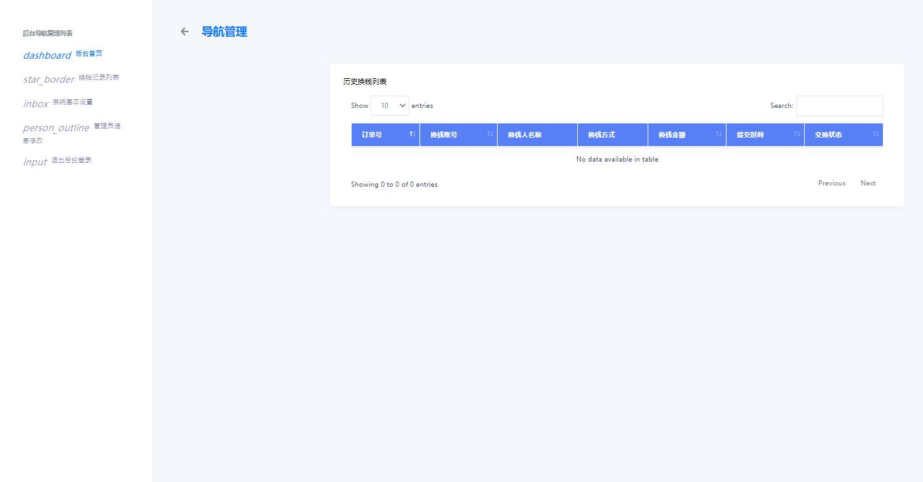Open 后台首页 menu item
This screenshot has width=923, height=482.
tap(89, 54)
